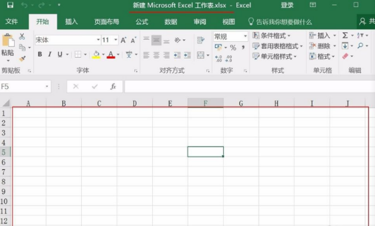Align text to middle of cell
The image size is (375, 226).
click(156, 40)
